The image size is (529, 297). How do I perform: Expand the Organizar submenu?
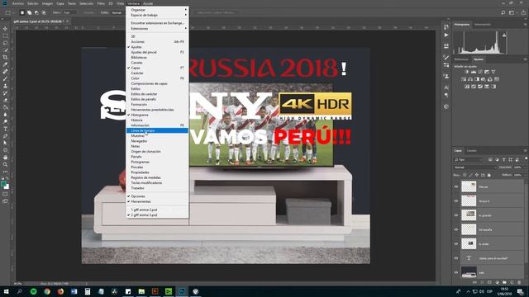pyautogui.click(x=157, y=10)
